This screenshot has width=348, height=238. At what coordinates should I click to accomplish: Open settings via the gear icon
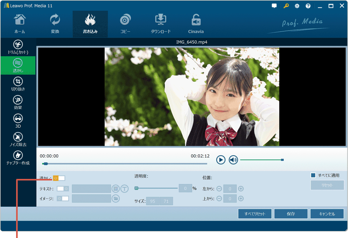(297, 6)
